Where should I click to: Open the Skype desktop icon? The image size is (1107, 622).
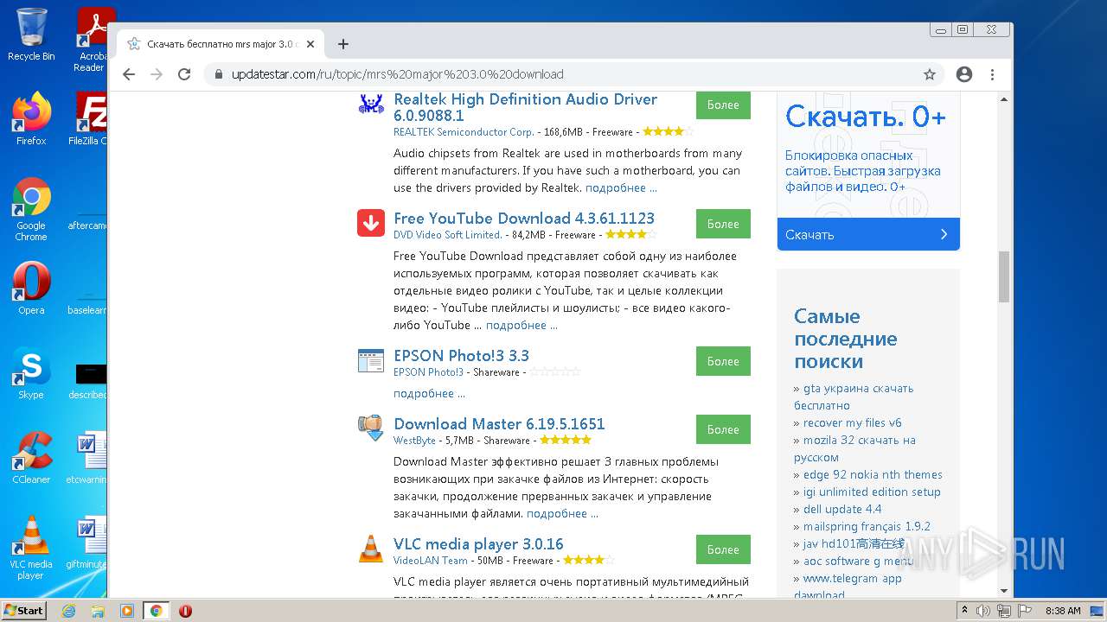[31, 373]
